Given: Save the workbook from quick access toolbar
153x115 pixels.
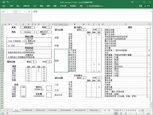Looking at the screenshot, I should coord(4,2).
